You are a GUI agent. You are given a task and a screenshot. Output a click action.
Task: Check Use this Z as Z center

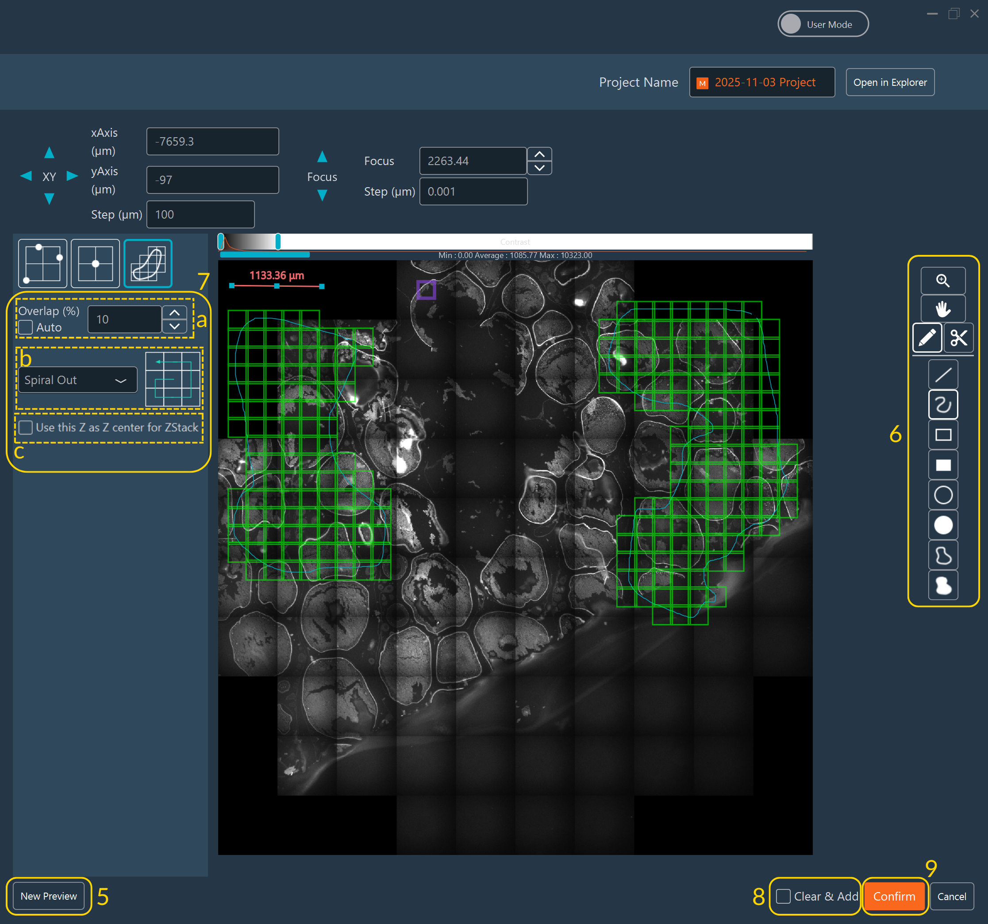[x=26, y=427]
